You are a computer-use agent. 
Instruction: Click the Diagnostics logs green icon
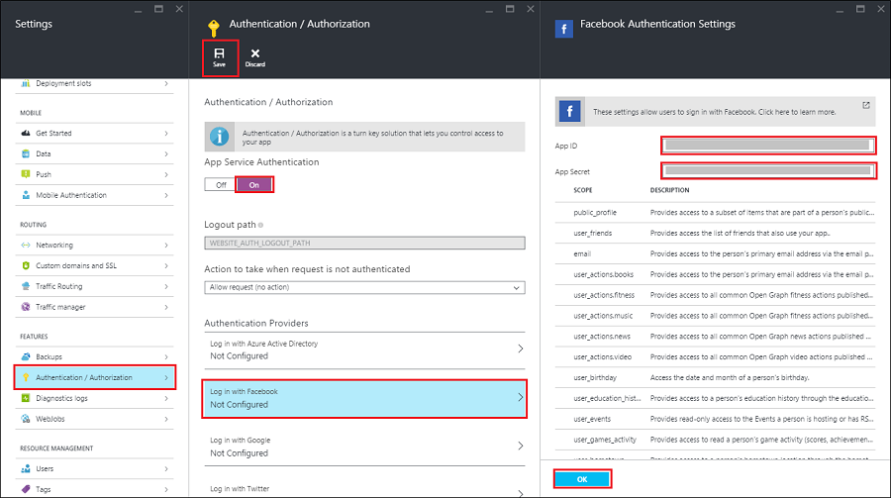26,398
